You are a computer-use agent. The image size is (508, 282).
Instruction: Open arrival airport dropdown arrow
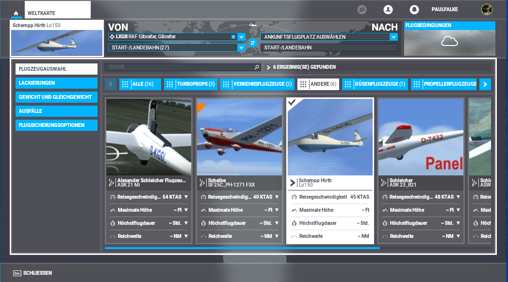click(x=393, y=37)
